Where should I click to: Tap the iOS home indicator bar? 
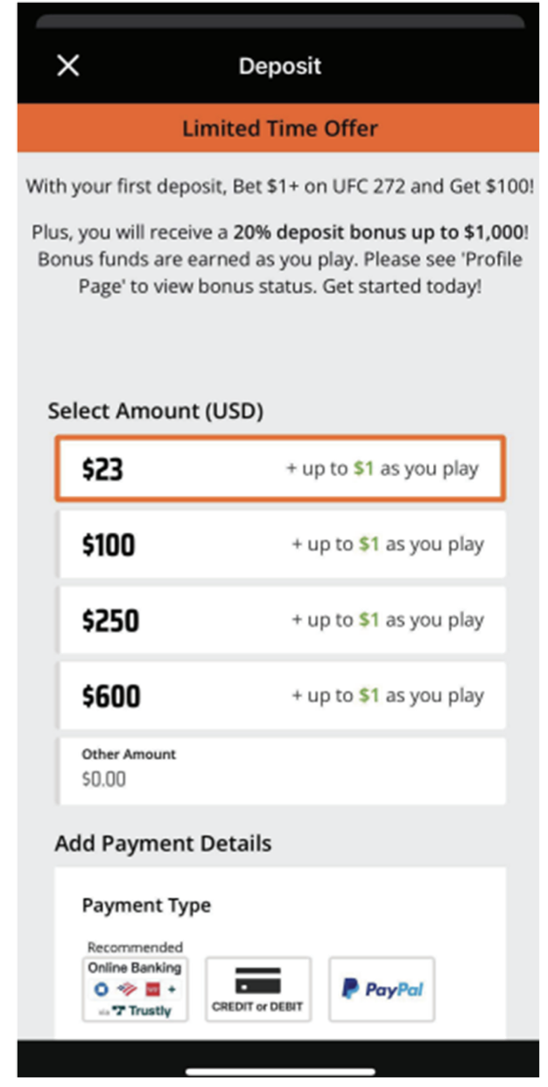(280, 1070)
